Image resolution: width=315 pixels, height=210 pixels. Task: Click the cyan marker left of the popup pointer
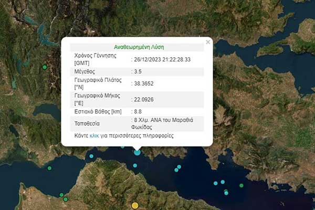[x=91, y=156]
